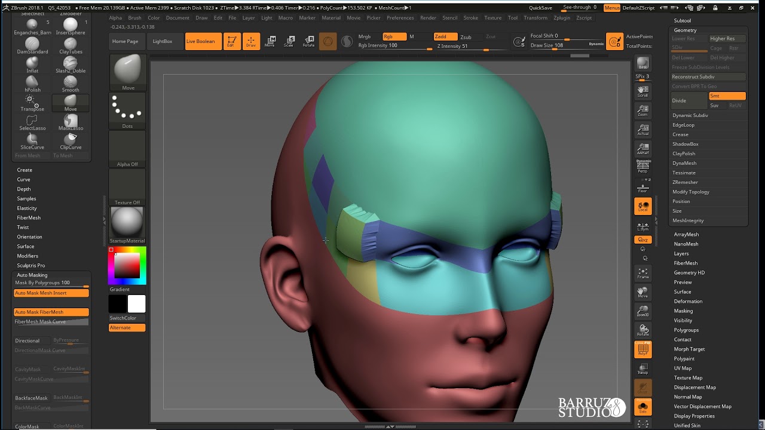Click the Zoom document icon

[642, 110]
